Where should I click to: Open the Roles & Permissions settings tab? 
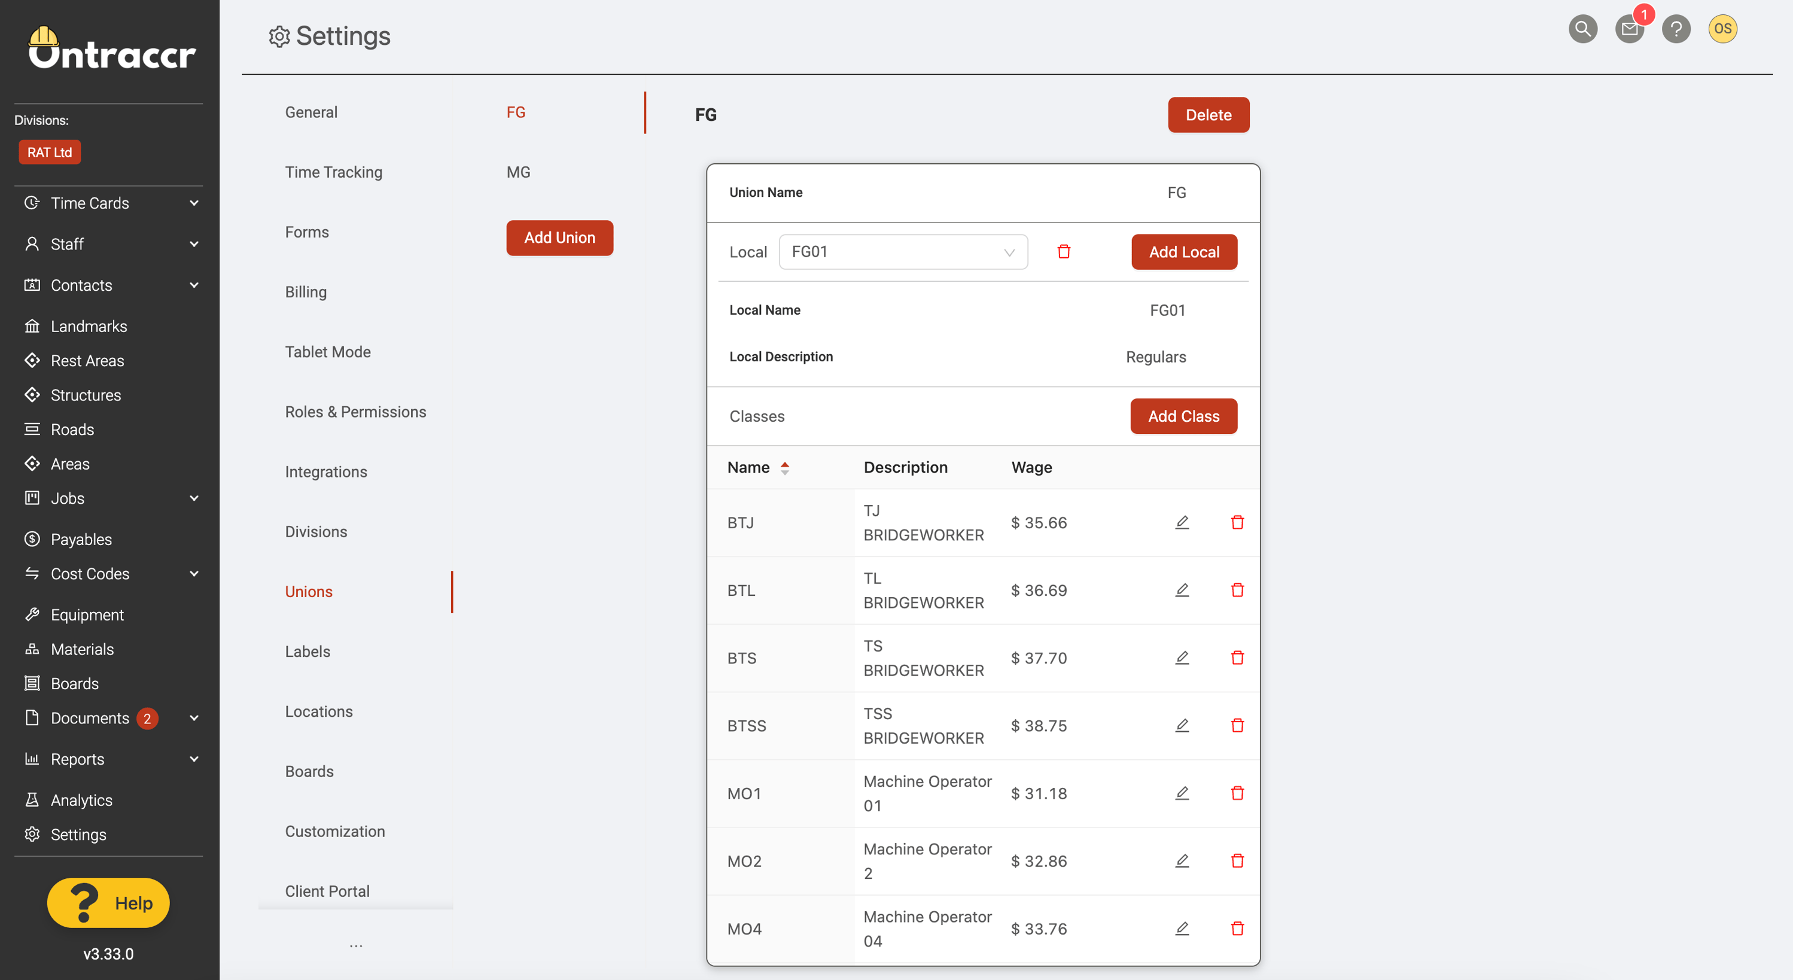click(x=355, y=412)
